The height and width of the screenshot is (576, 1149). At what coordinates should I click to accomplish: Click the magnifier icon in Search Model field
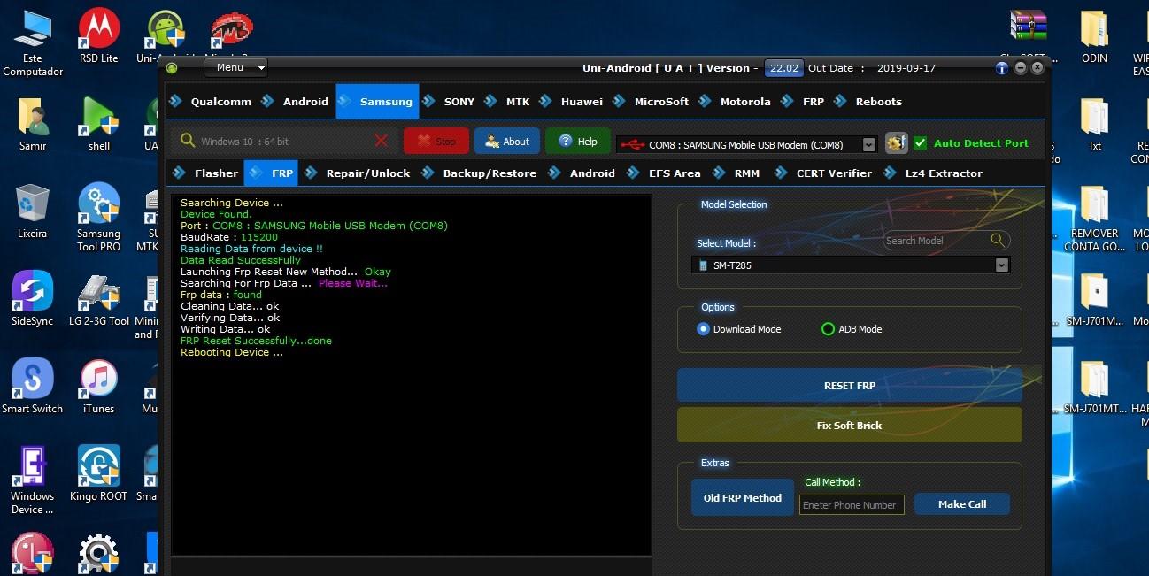[x=998, y=240]
